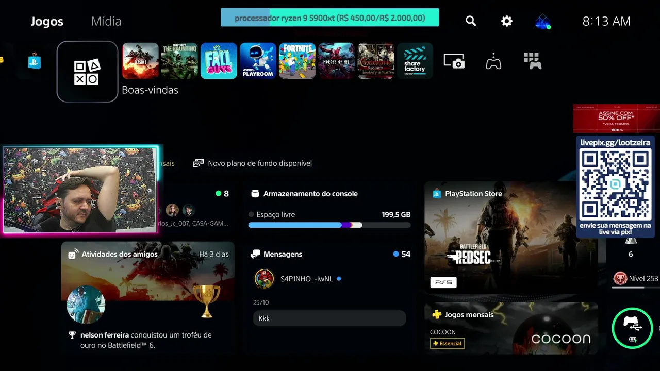Click the streamer webcam overlay

(81, 190)
